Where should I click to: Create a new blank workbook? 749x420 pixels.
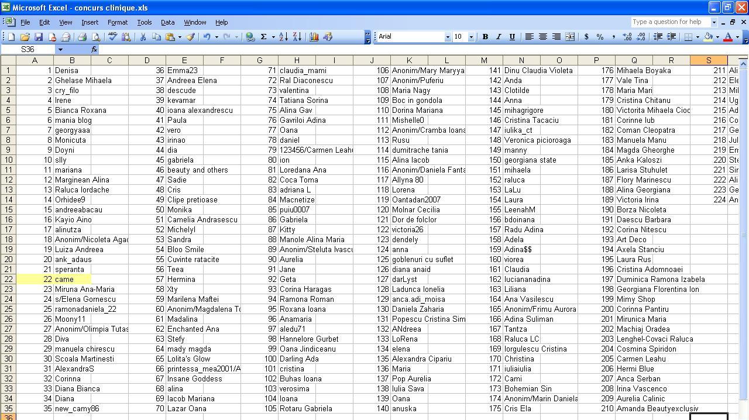point(11,37)
